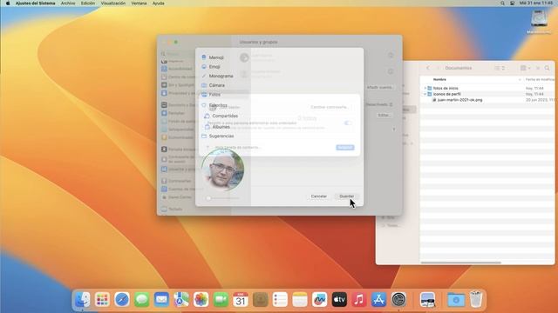Open Maps from the Dock
This screenshot has height=313, width=558.
181,300
